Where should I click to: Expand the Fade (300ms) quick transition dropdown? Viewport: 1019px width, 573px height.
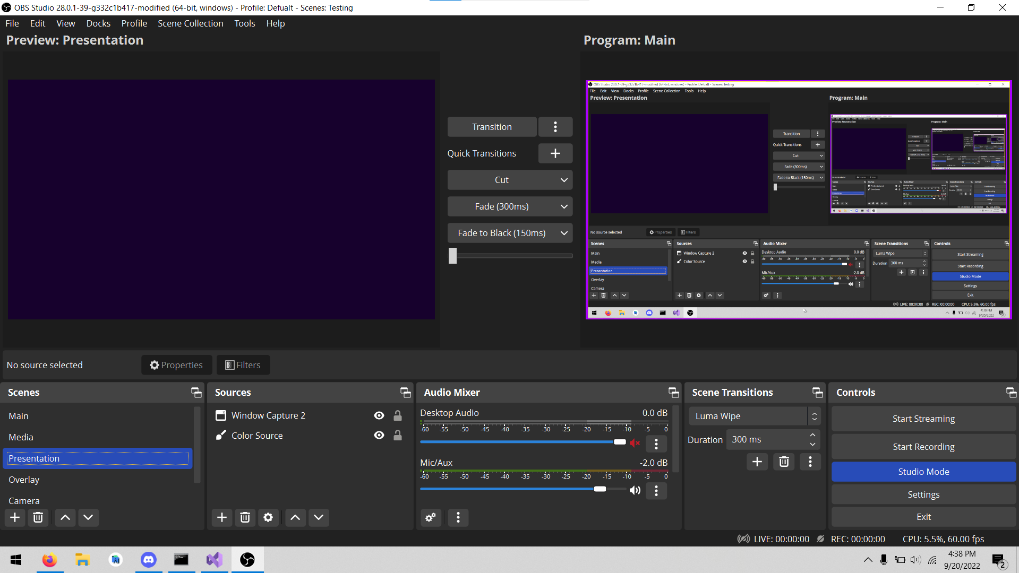(564, 206)
